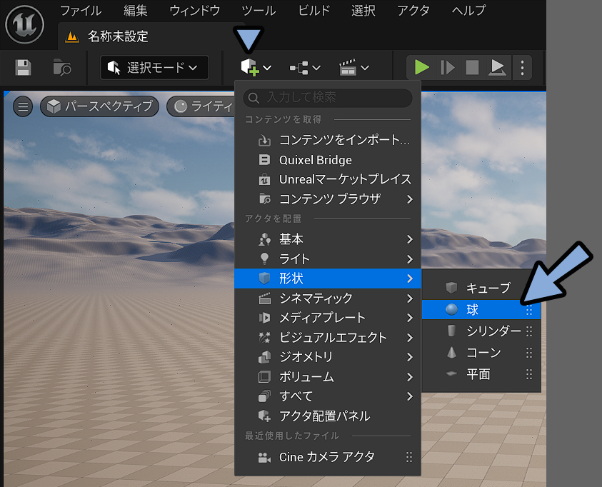
Task: Focus the 入力して検索 search field
Action: click(x=328, y=98)
